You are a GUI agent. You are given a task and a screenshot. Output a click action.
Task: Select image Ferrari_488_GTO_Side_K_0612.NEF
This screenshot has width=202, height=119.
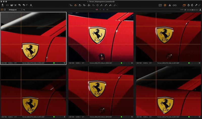33,91
